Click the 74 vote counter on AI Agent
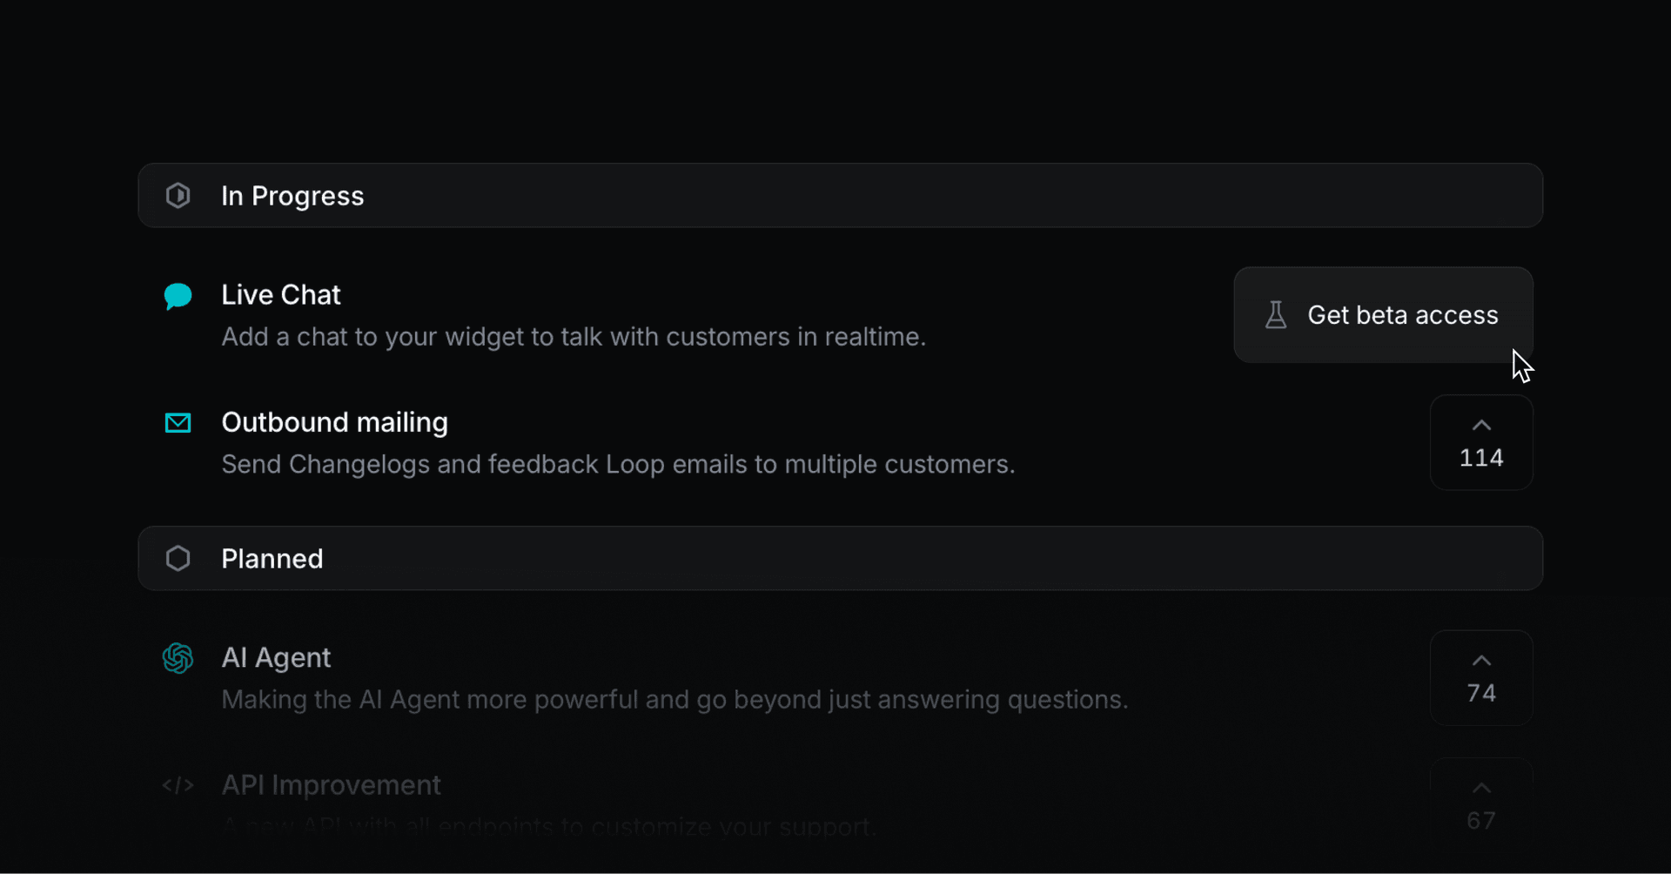This screenshot has height=874, width=1671. [x=1480, y=693]
